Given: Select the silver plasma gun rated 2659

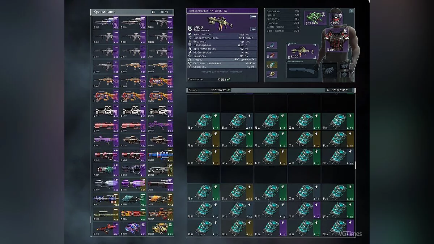Looking at the screenshot, I should [x=106, y=184].
